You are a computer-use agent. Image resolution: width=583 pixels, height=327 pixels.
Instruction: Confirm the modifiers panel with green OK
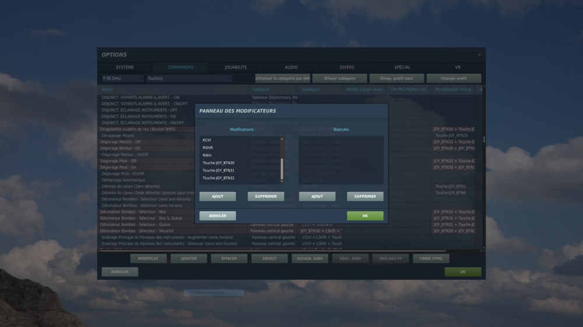click(x=365, y=216)
